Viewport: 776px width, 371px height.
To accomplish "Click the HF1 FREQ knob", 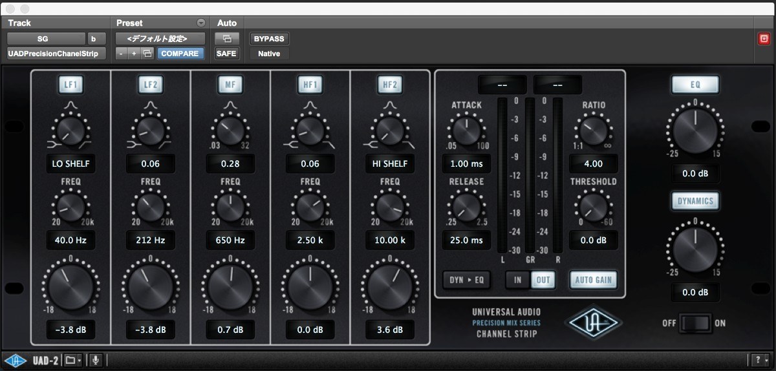I will pos(310,207).
